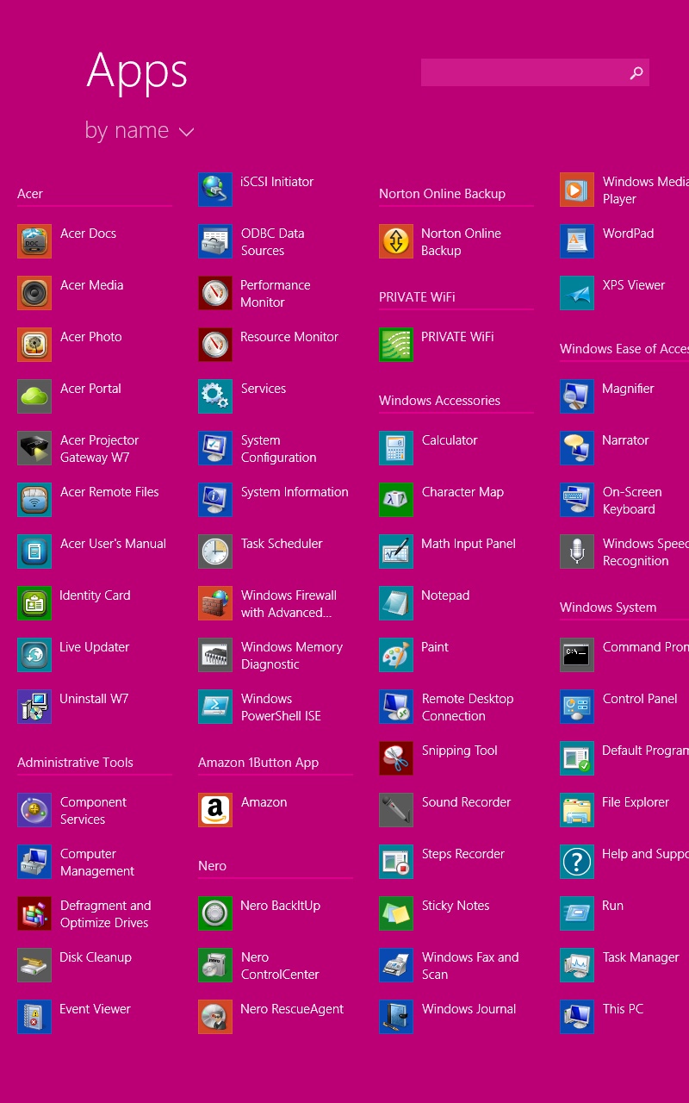Open the Task Manager icon
Screen dimensions: 689x1103
[577, 965]
